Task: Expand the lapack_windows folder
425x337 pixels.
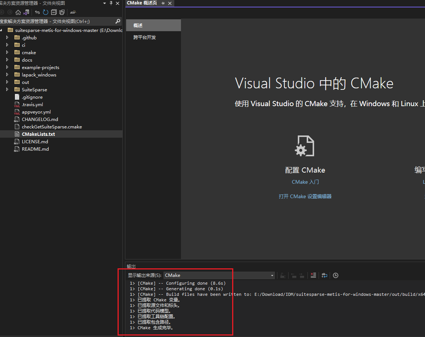Action: [x=7, y=74]
